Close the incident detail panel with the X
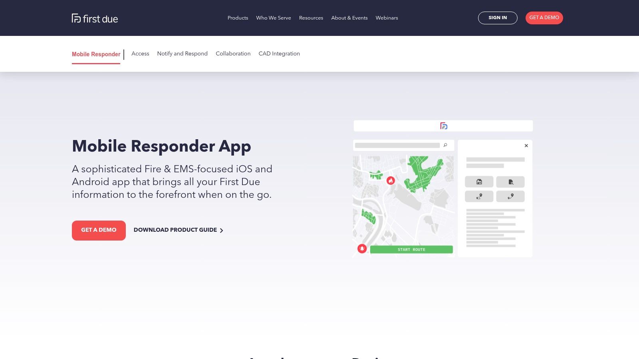The image size is (639, 359). pyautogui.click(x=526, y=146)
